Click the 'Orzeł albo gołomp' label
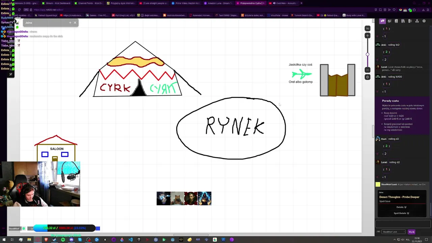Viewport: 432px width, 243px height. [301, 82]
